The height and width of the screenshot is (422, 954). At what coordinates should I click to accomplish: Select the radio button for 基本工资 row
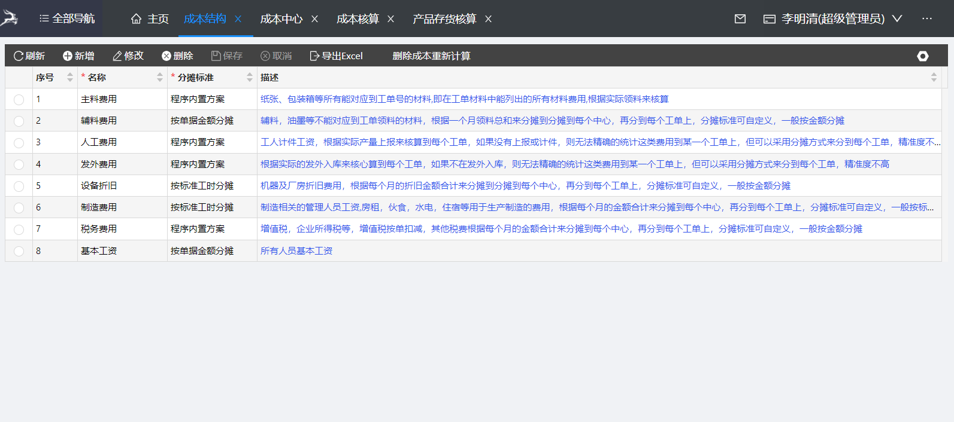[x=19, y=252]
